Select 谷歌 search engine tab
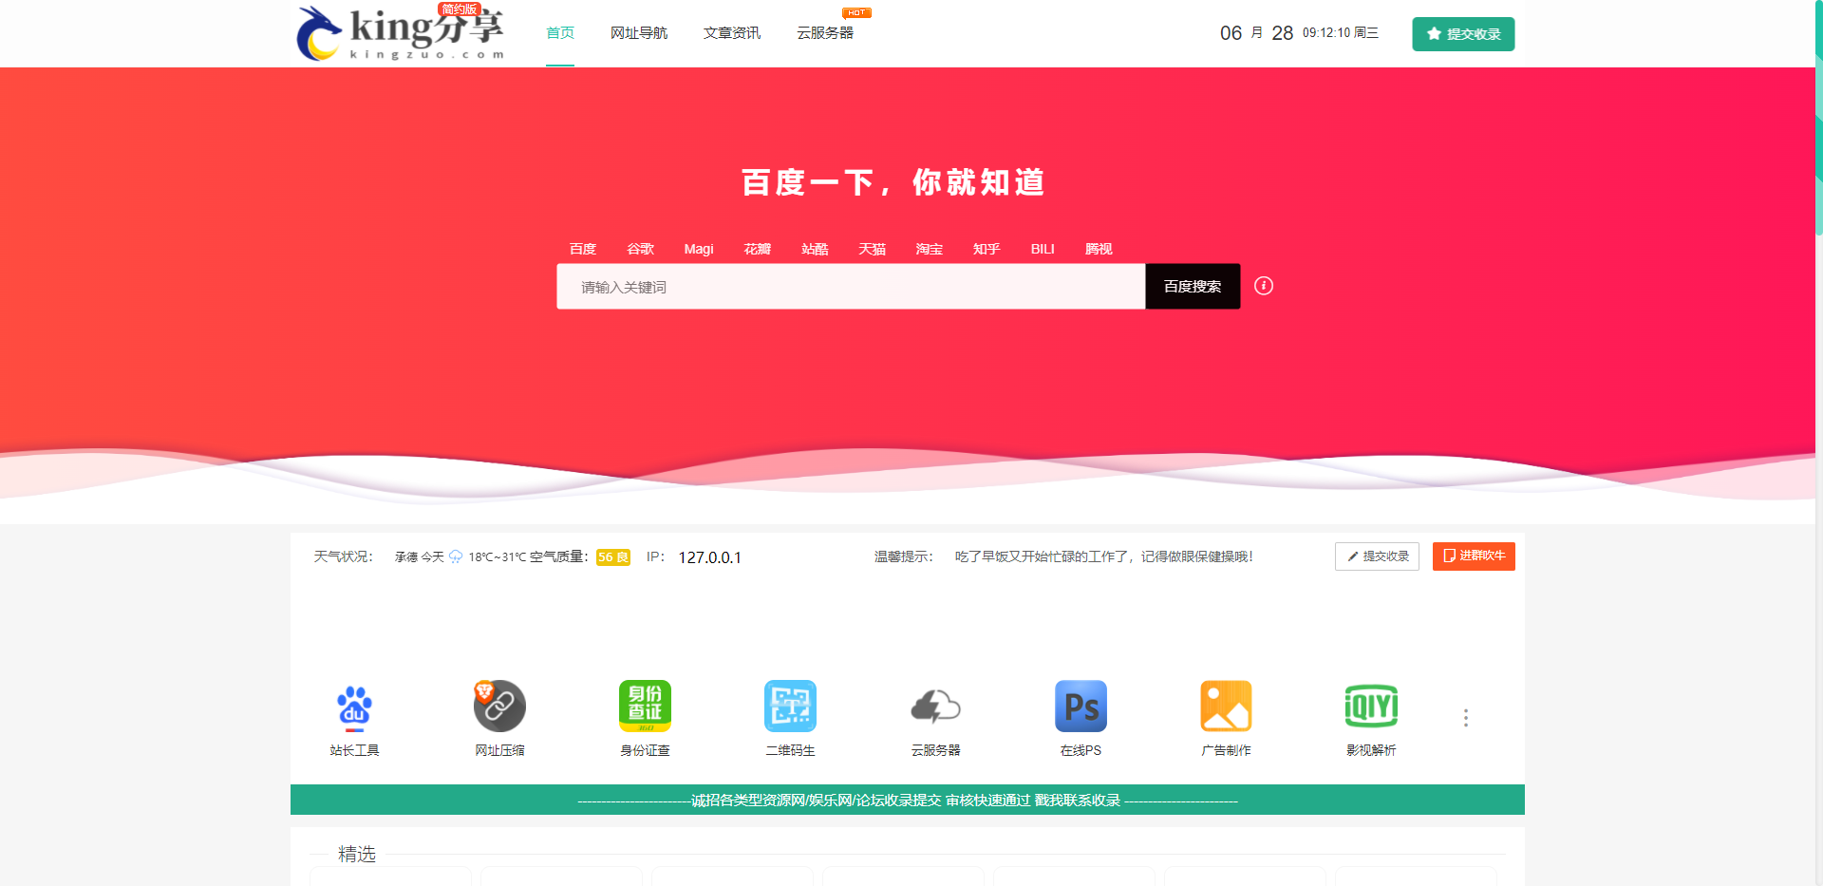The image size is (1823, 886). 641,249
